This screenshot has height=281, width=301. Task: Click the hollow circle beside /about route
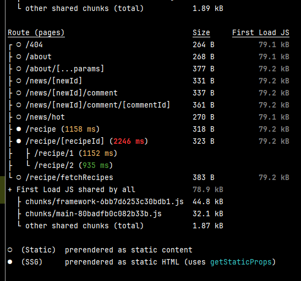click(x=19, y=57)
